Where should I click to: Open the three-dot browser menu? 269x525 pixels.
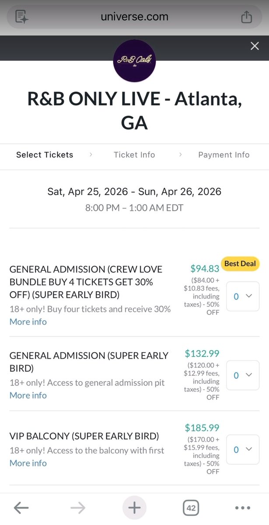tap(242, 508)
